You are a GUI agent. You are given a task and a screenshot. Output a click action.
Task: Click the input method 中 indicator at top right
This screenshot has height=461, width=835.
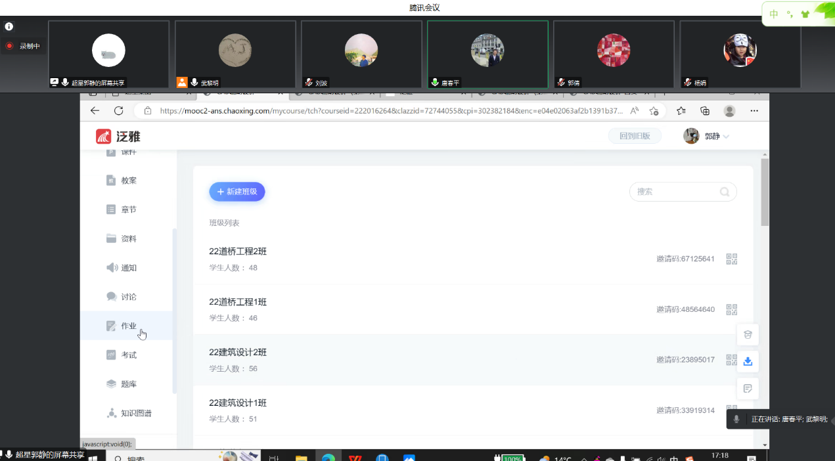[774, 14]
